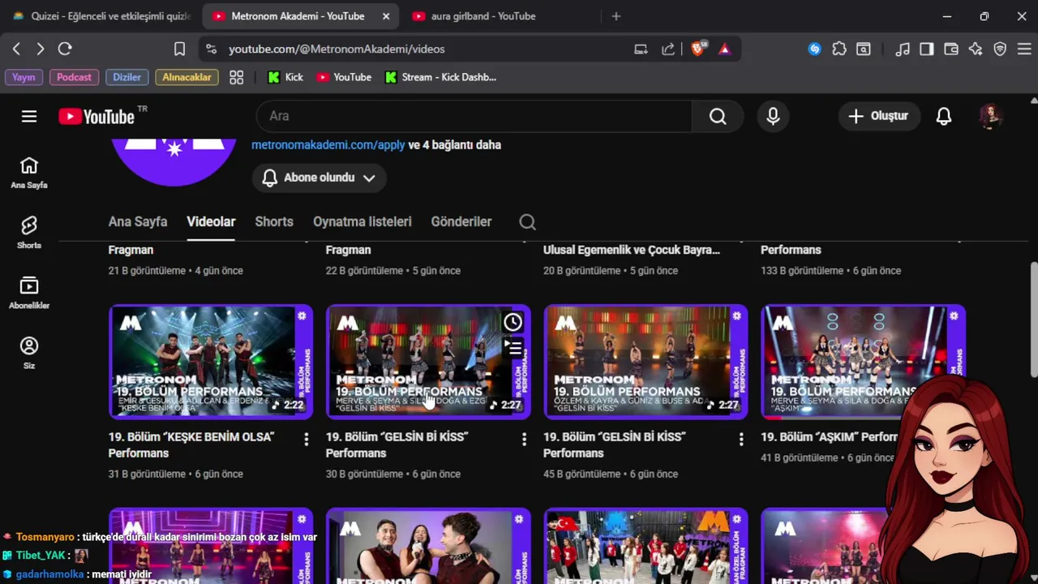The width and height of the screenshot is (1038, 584).
Task: Open options for GELSİN Bİ KİSS 45 B video
Action: [740, 439]
